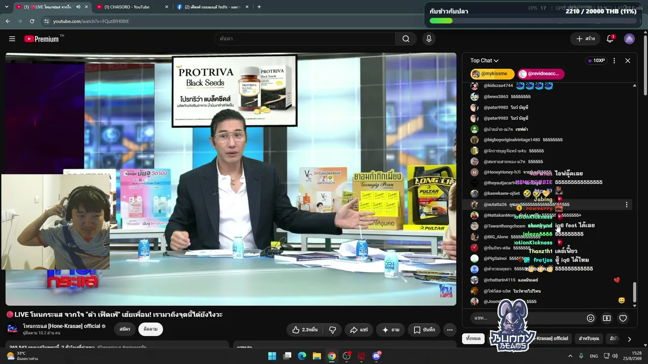Close the Facebook fedfe tab

point(247,7)
